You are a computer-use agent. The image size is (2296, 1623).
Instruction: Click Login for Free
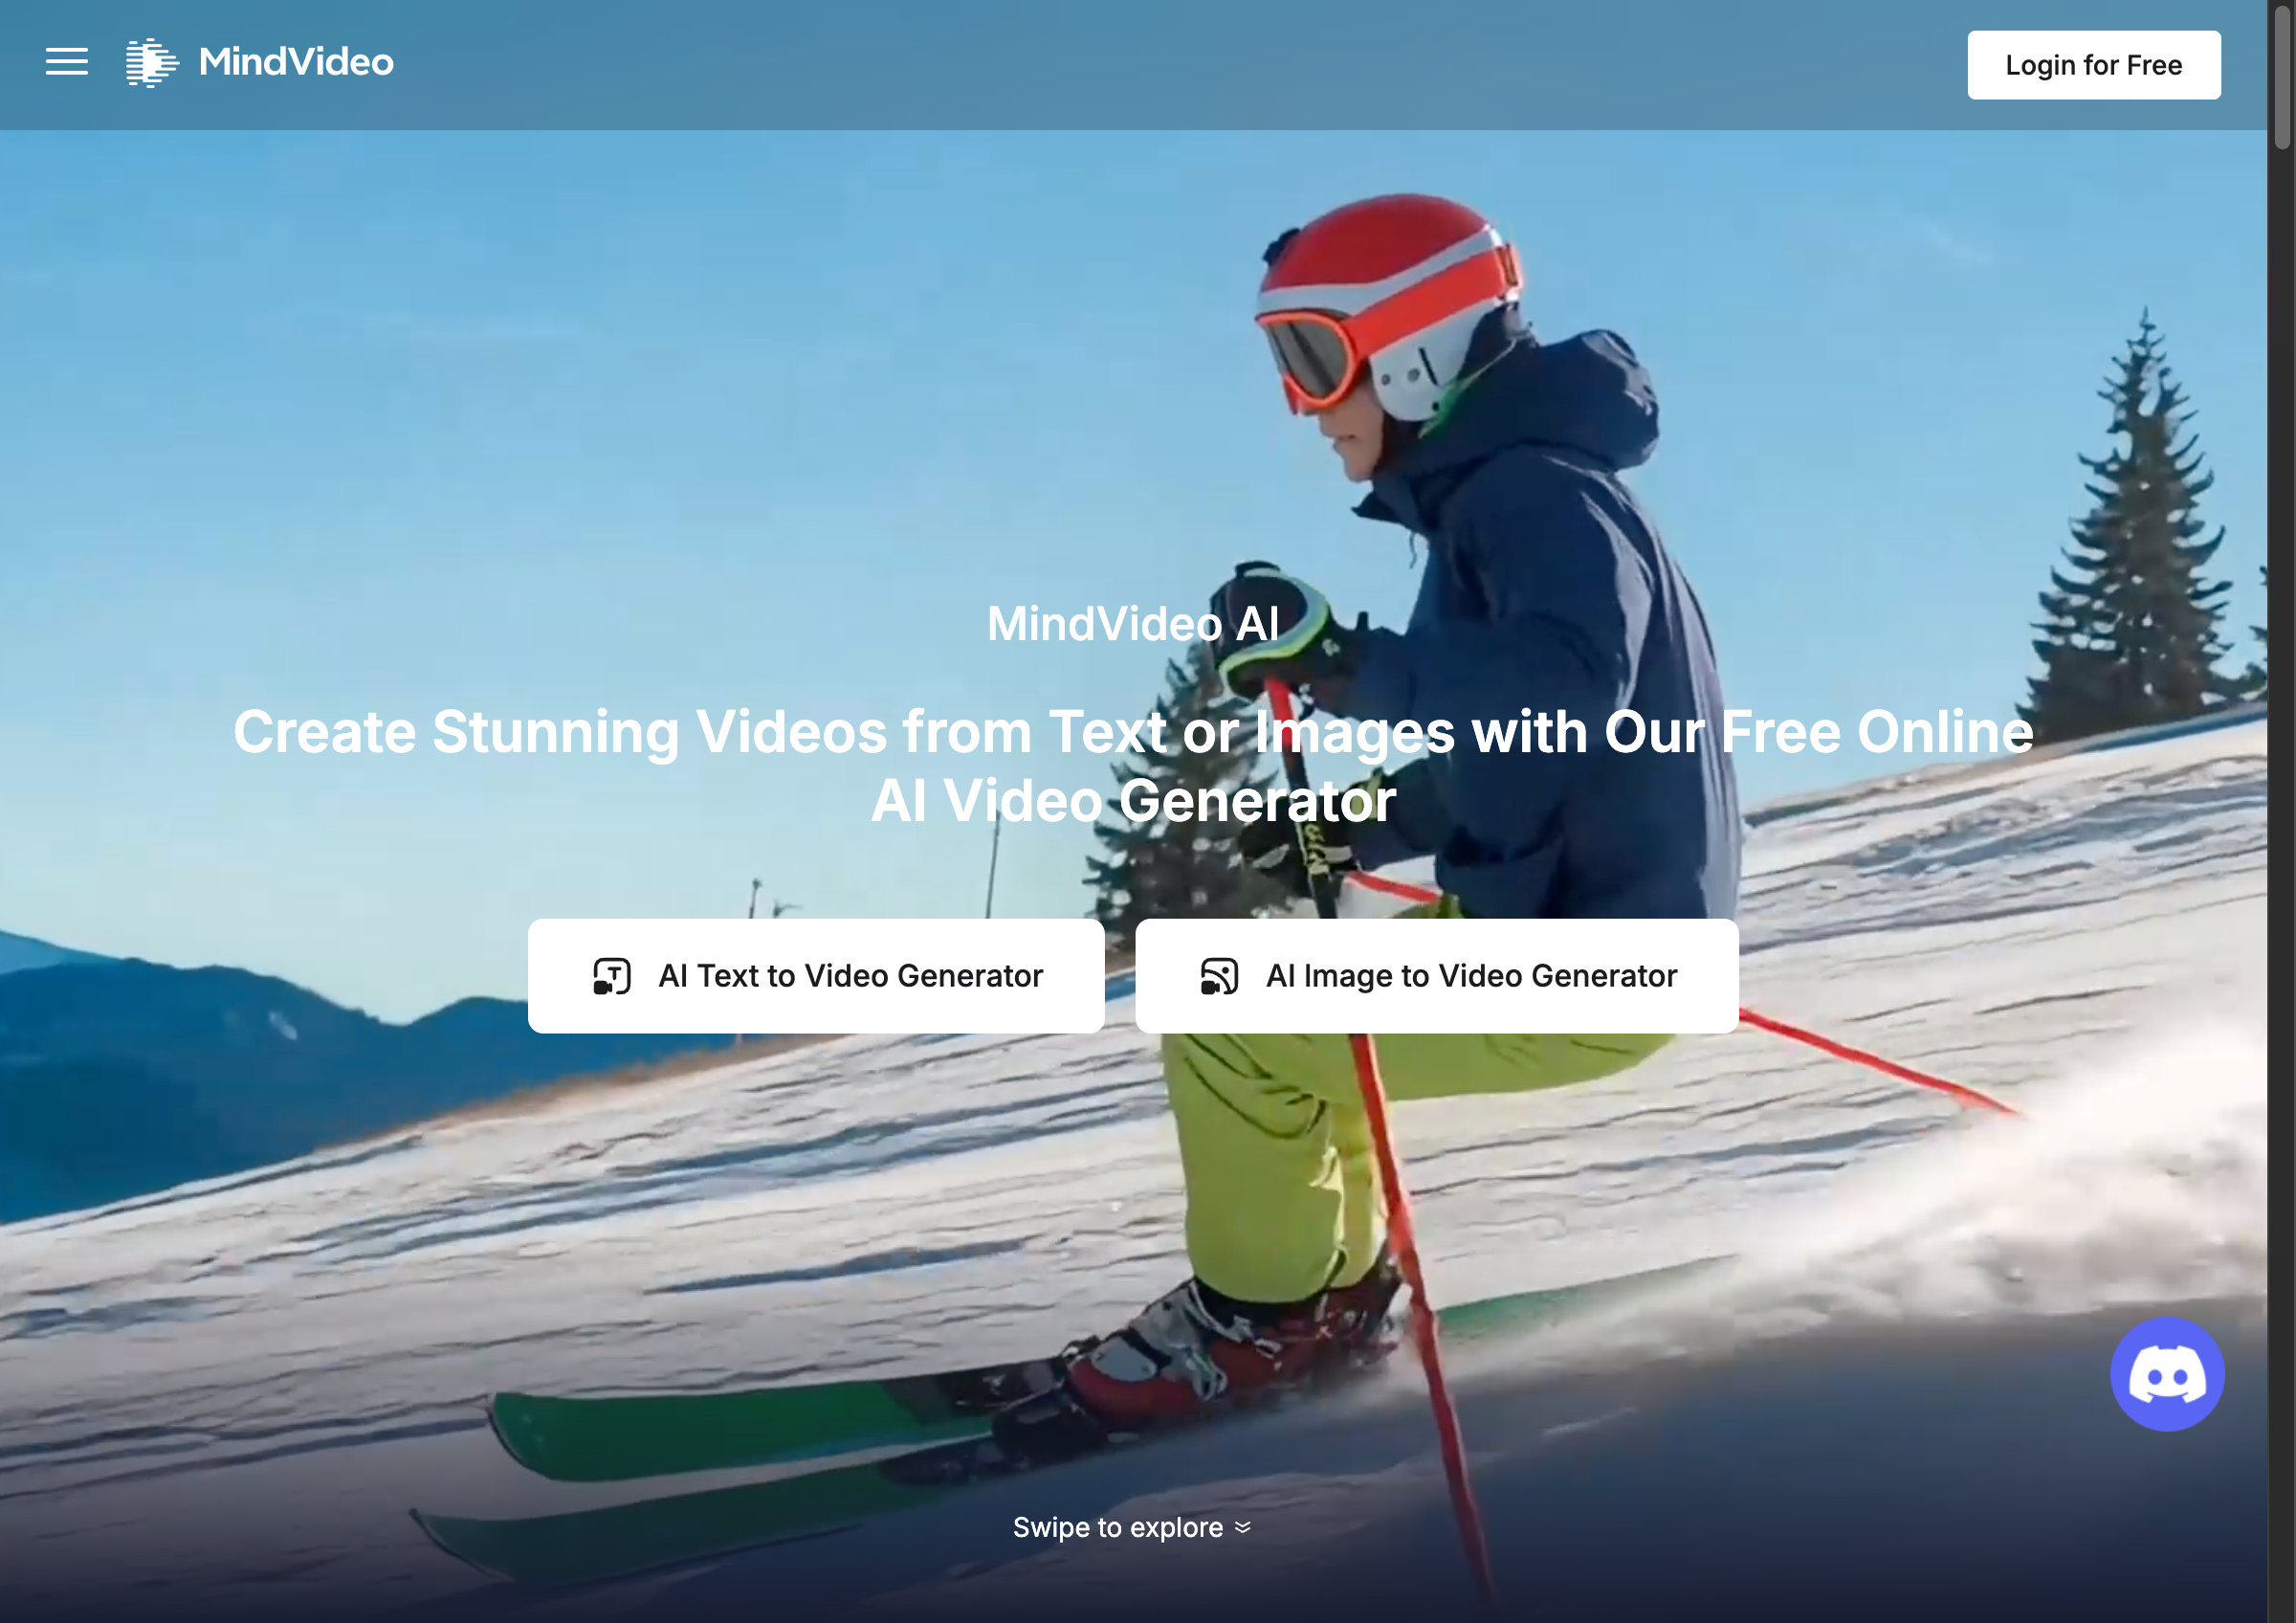click(2093, 65)
